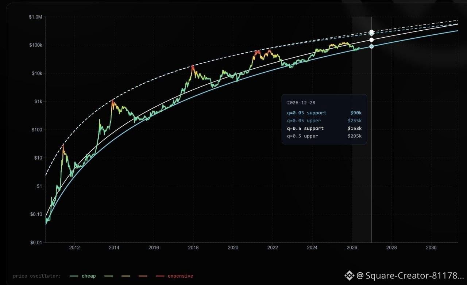Image resolution: width=467 pixels, height=285 pixels.
Task: Click the 'cheap' legend label
Action: pos(89,276)
